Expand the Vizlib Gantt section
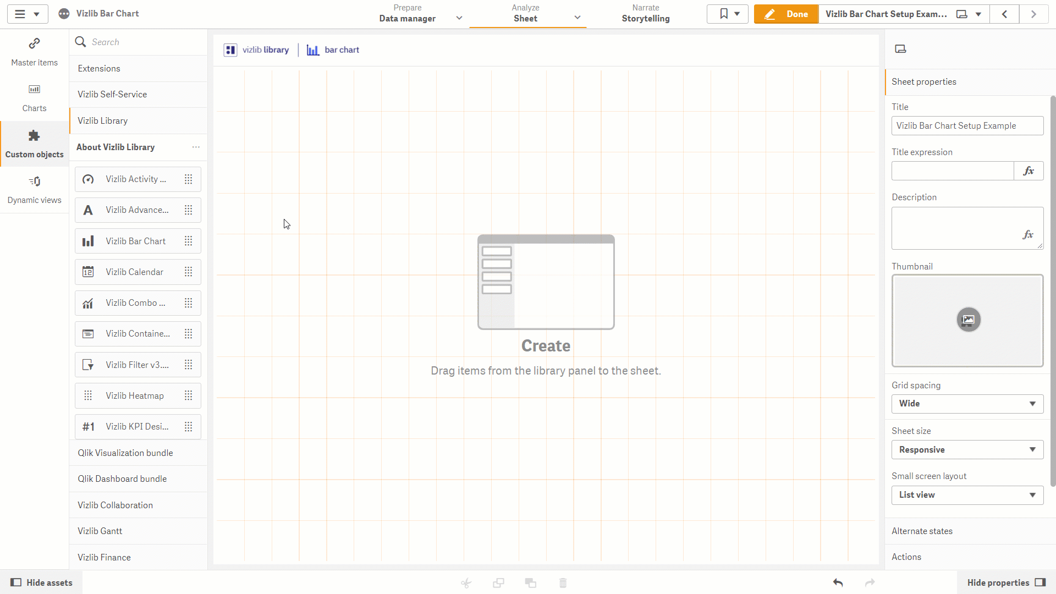 pos(138,531)
